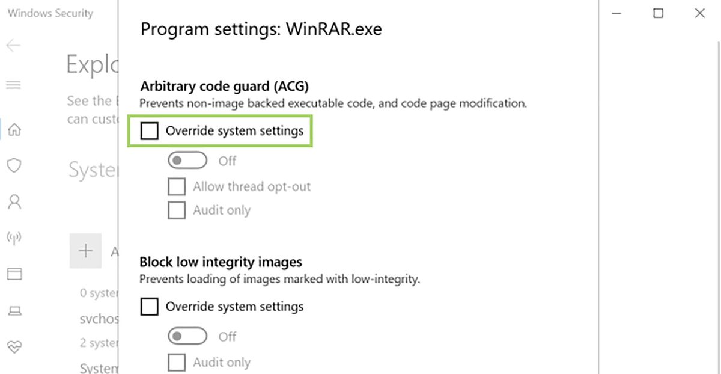
Task: Open Device performance & health icon
Action: pyautogui.click(x=13, y=347)
